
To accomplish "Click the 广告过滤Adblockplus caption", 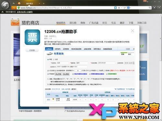I will click(75, 111).
